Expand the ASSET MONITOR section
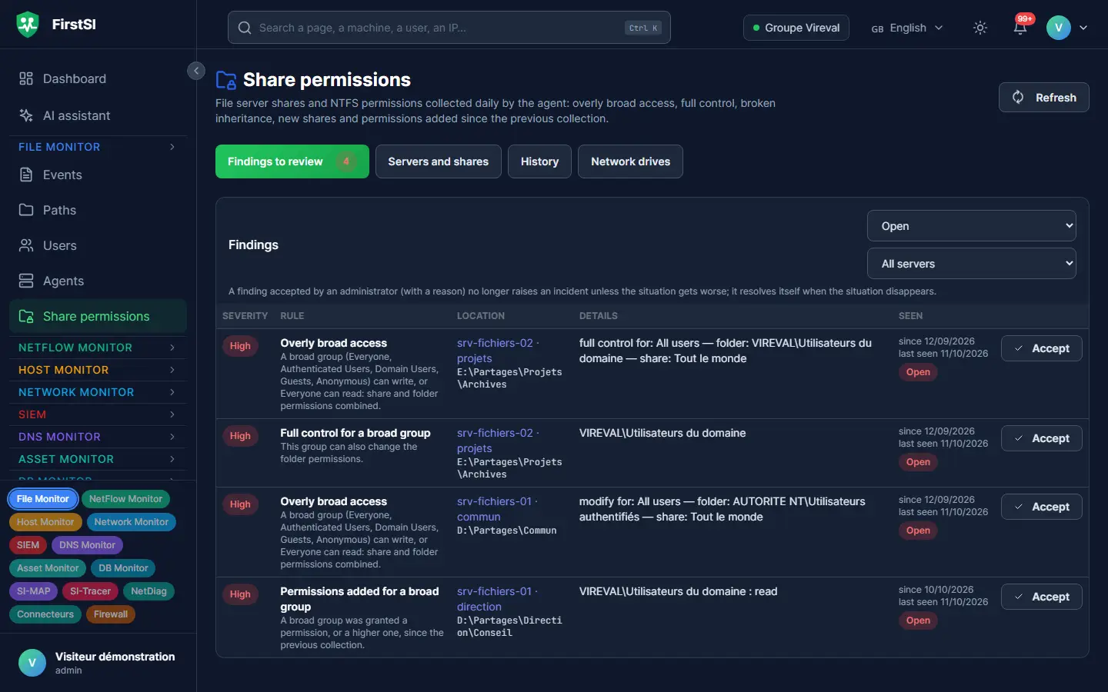The width and height of the screenshot is (1108, 692). pyautogui.click(x=98, y=459)
